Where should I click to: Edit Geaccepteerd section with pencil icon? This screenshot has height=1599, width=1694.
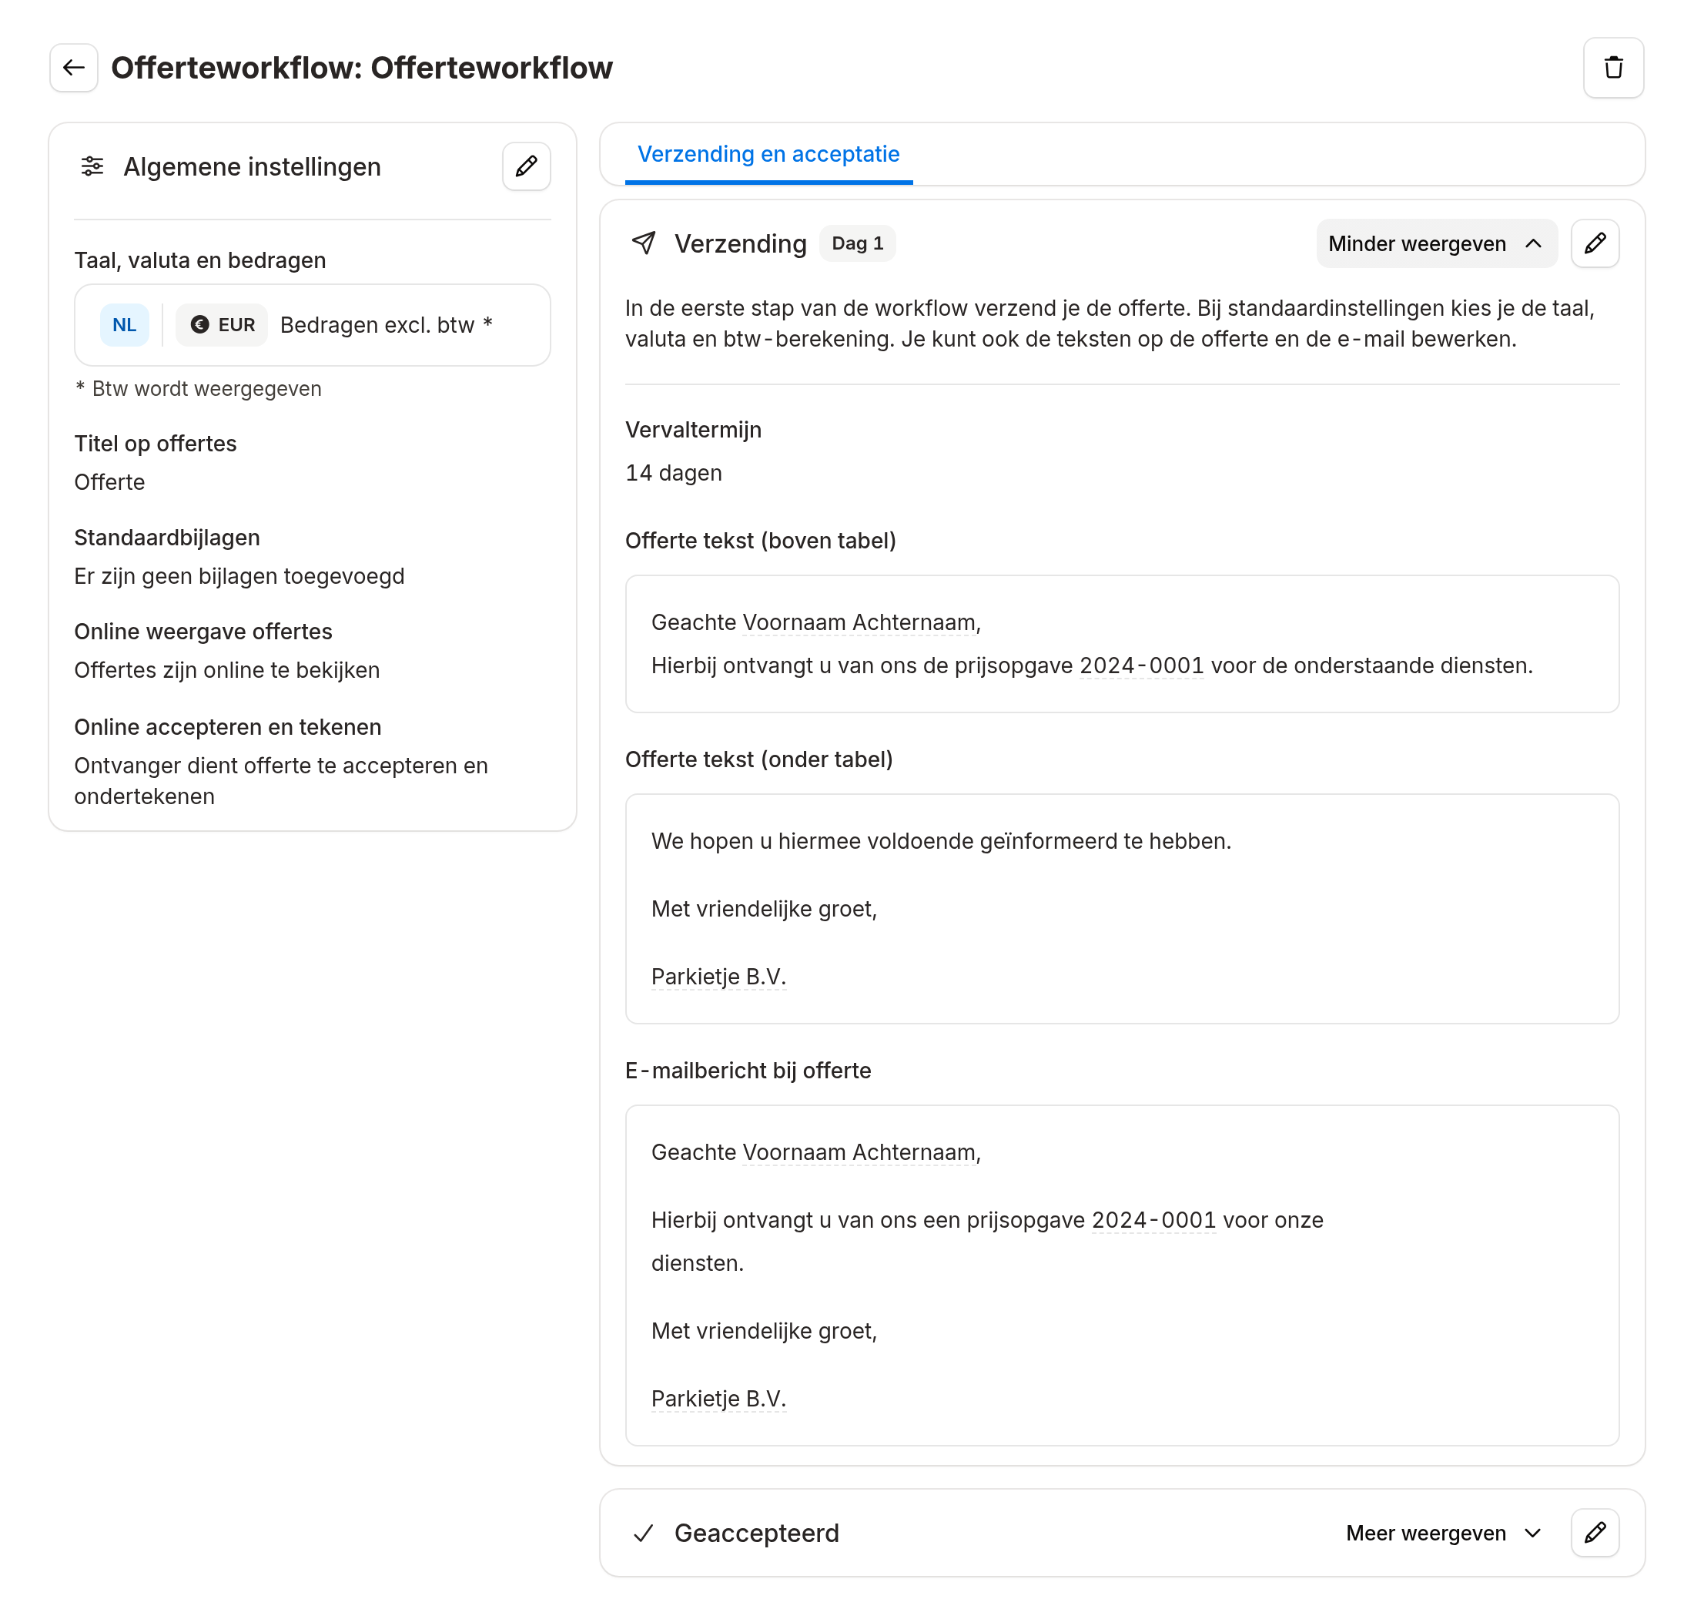pos(1595,1533)
